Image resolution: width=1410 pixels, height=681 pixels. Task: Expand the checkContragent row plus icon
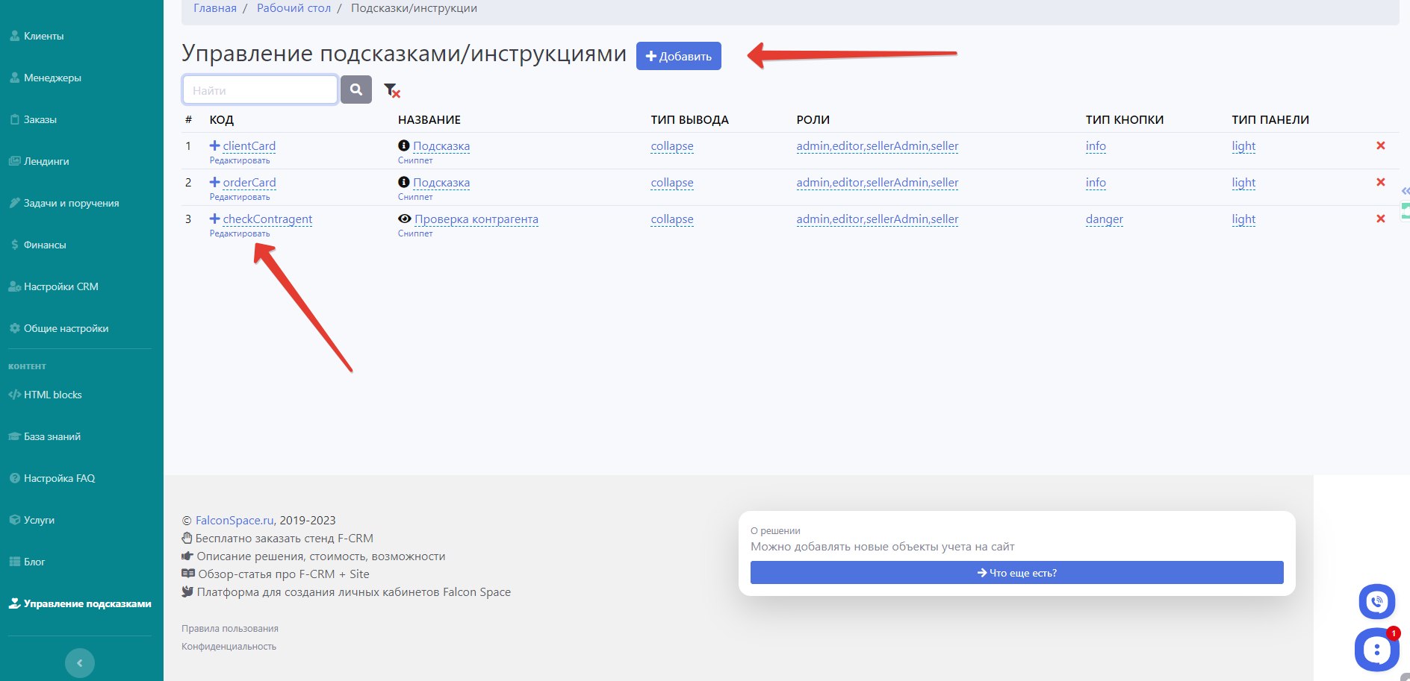(x=215, y=219)
